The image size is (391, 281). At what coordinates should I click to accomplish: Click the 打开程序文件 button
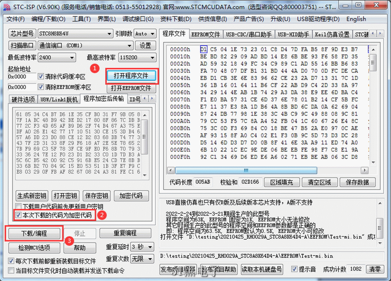click(x=131, y=76)
